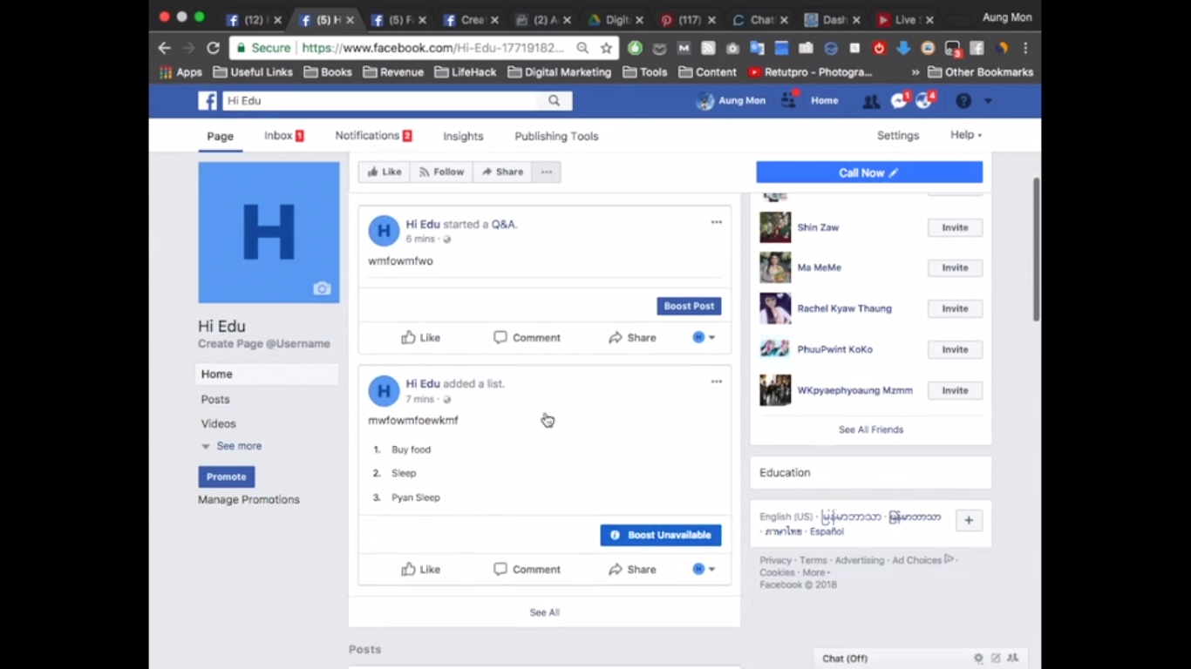Viewport: 1191px width, 669px height.
Task: Open the Notifications tab of the page
Action: [373, 136]
